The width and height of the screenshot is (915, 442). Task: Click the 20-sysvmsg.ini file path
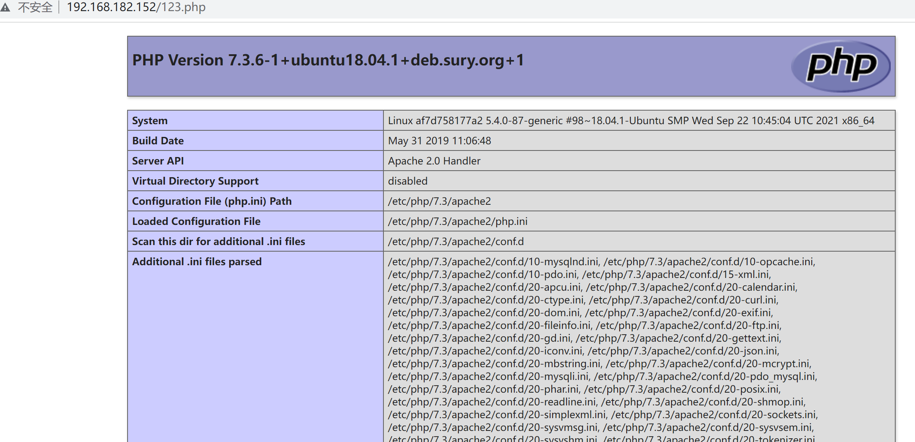click(x=493, y=427)
